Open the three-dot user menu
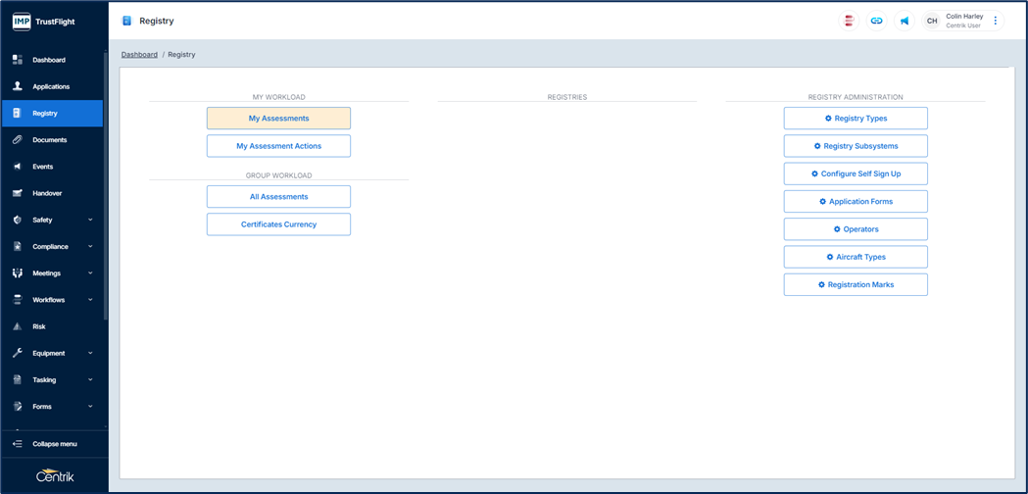The width and height of the screenshot is (1028, 494). point(996,21)
